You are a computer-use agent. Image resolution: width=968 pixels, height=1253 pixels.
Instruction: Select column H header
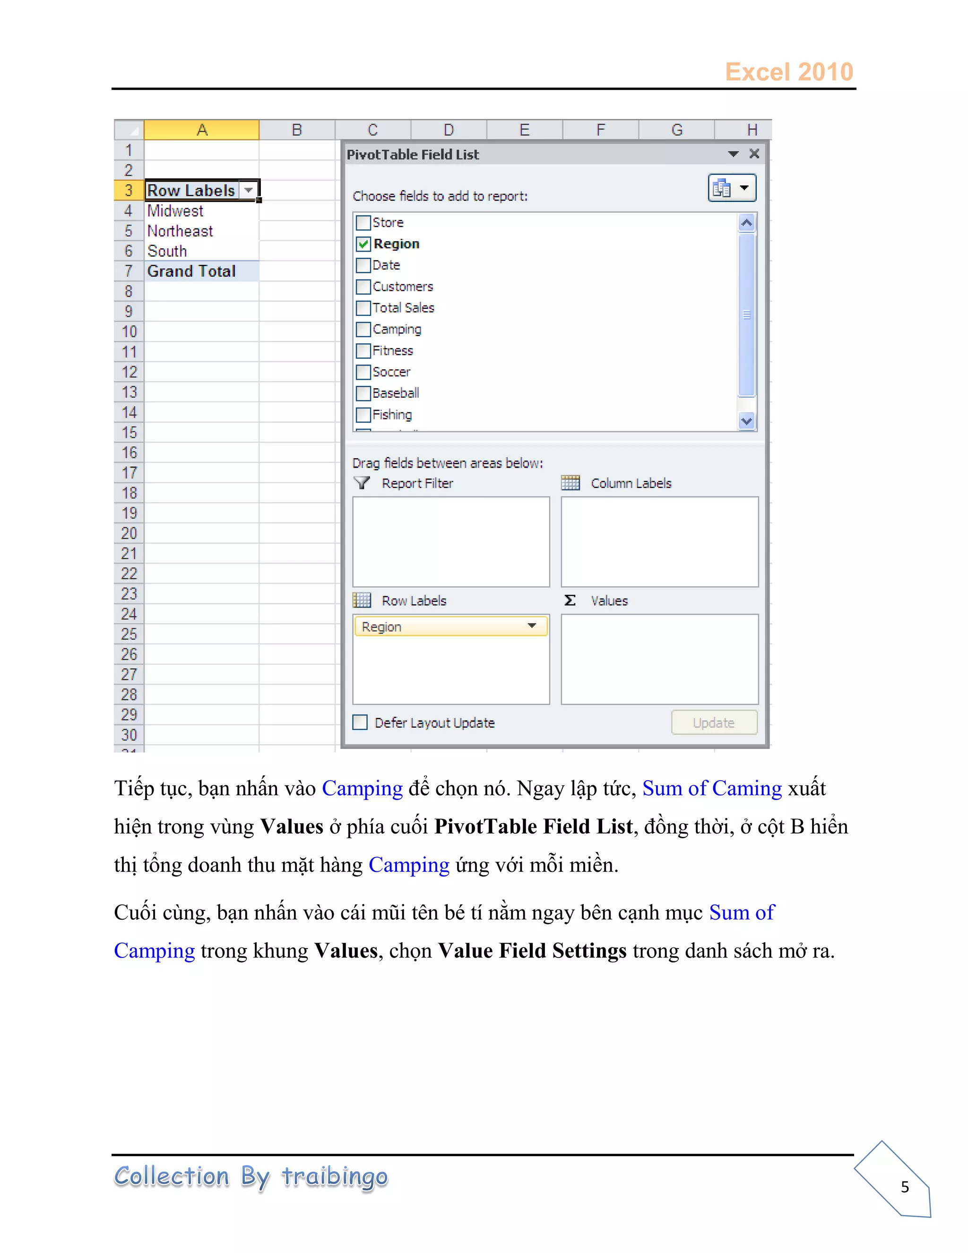tap(743, 130)
